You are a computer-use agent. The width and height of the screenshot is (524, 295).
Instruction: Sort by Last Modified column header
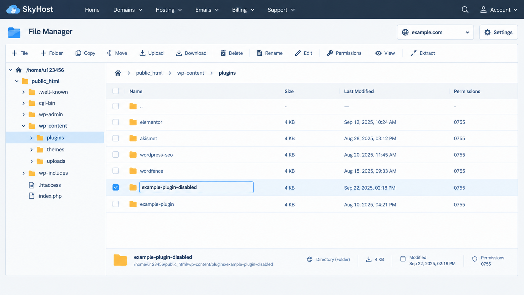(359, 91)
